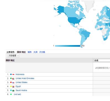Viewport: 110px width, 101px height.
Task: Click the yellow swatch beside Egypt
Action: coord(11,86)
